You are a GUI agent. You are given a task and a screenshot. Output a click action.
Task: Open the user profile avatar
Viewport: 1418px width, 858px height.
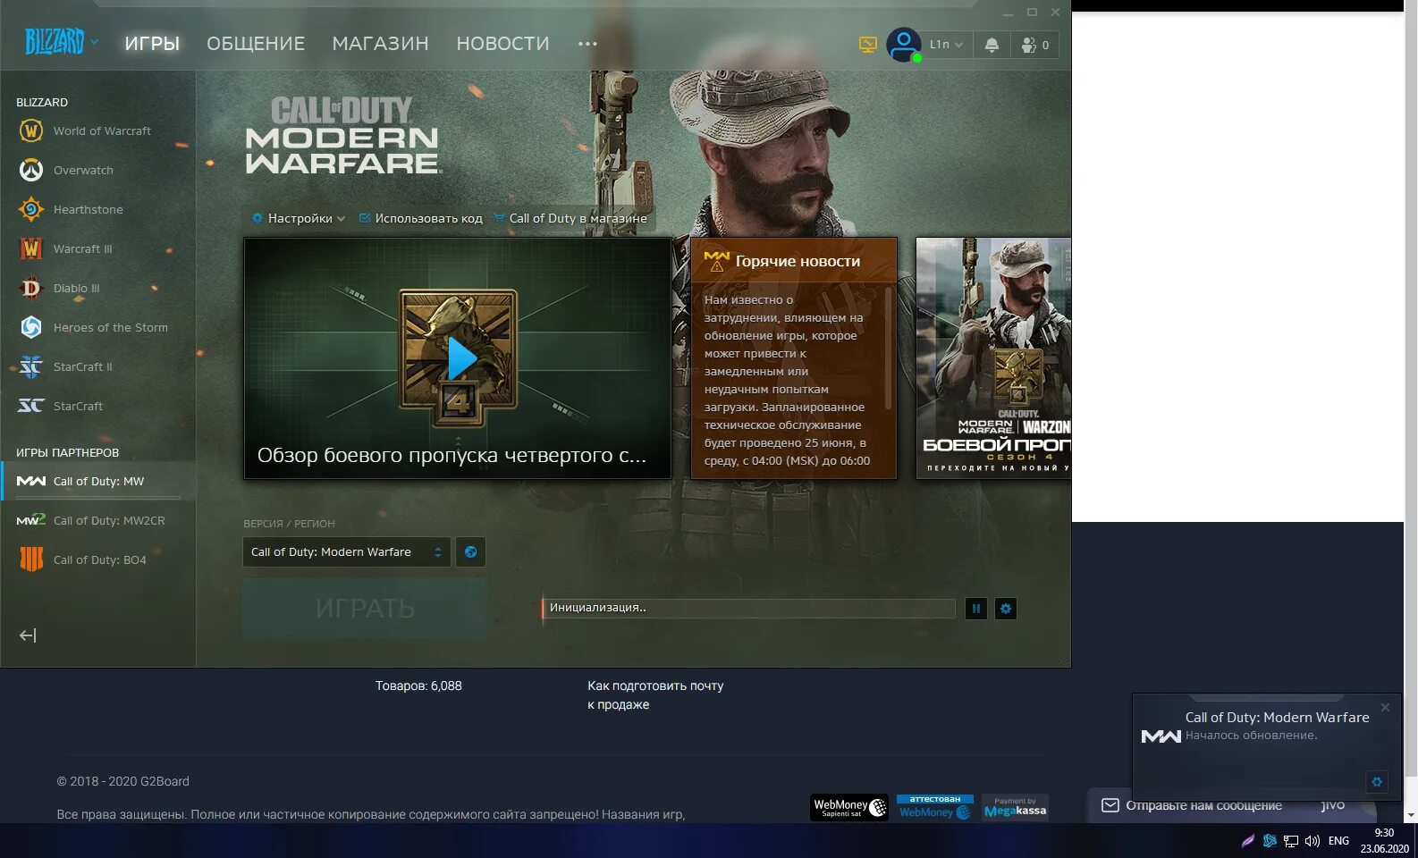pyautogui.click(x=904, y=45)
